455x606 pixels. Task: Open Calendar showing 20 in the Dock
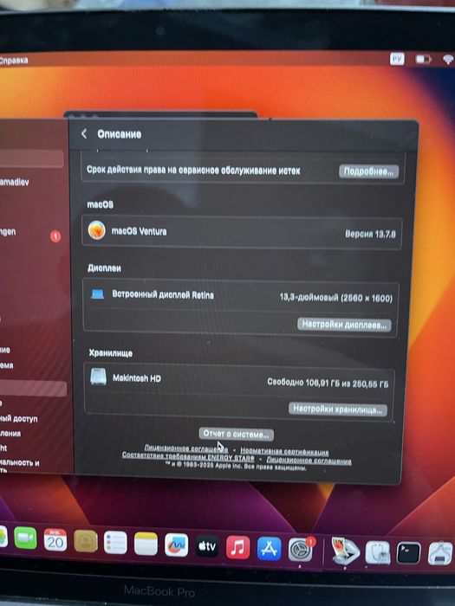pos(55,540)
